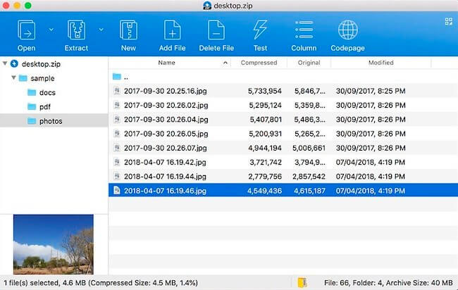This screenshot has height=290, width=458.
Task: Click the Extract archive icon
Action: point(76,30)
